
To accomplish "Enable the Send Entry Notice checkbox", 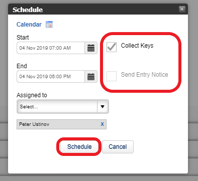I will (x=112, y=76).
